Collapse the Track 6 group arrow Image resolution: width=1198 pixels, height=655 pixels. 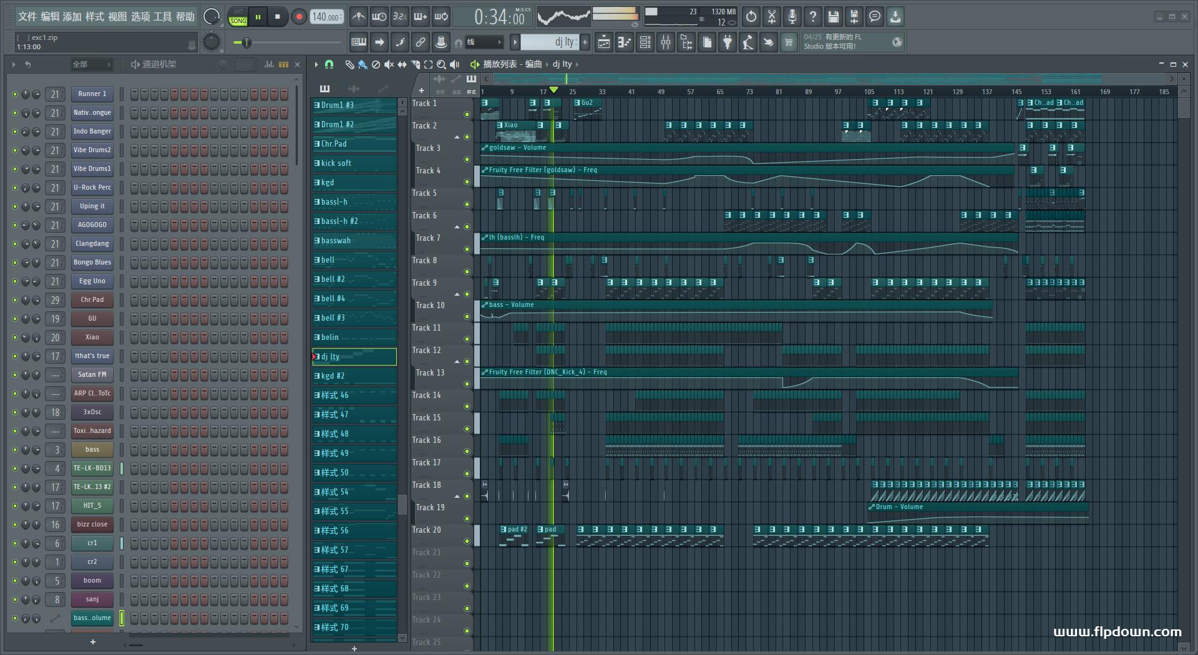point(457,226)
